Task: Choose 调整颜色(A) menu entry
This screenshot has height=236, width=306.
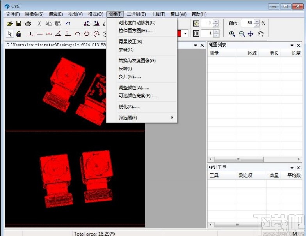Action: [x=142, y=88]
